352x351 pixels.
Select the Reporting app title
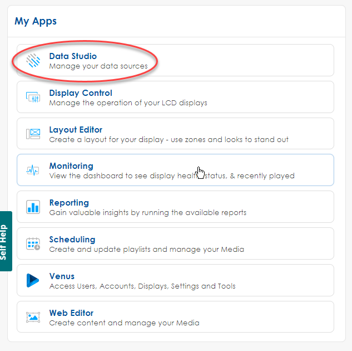point(69,203)
